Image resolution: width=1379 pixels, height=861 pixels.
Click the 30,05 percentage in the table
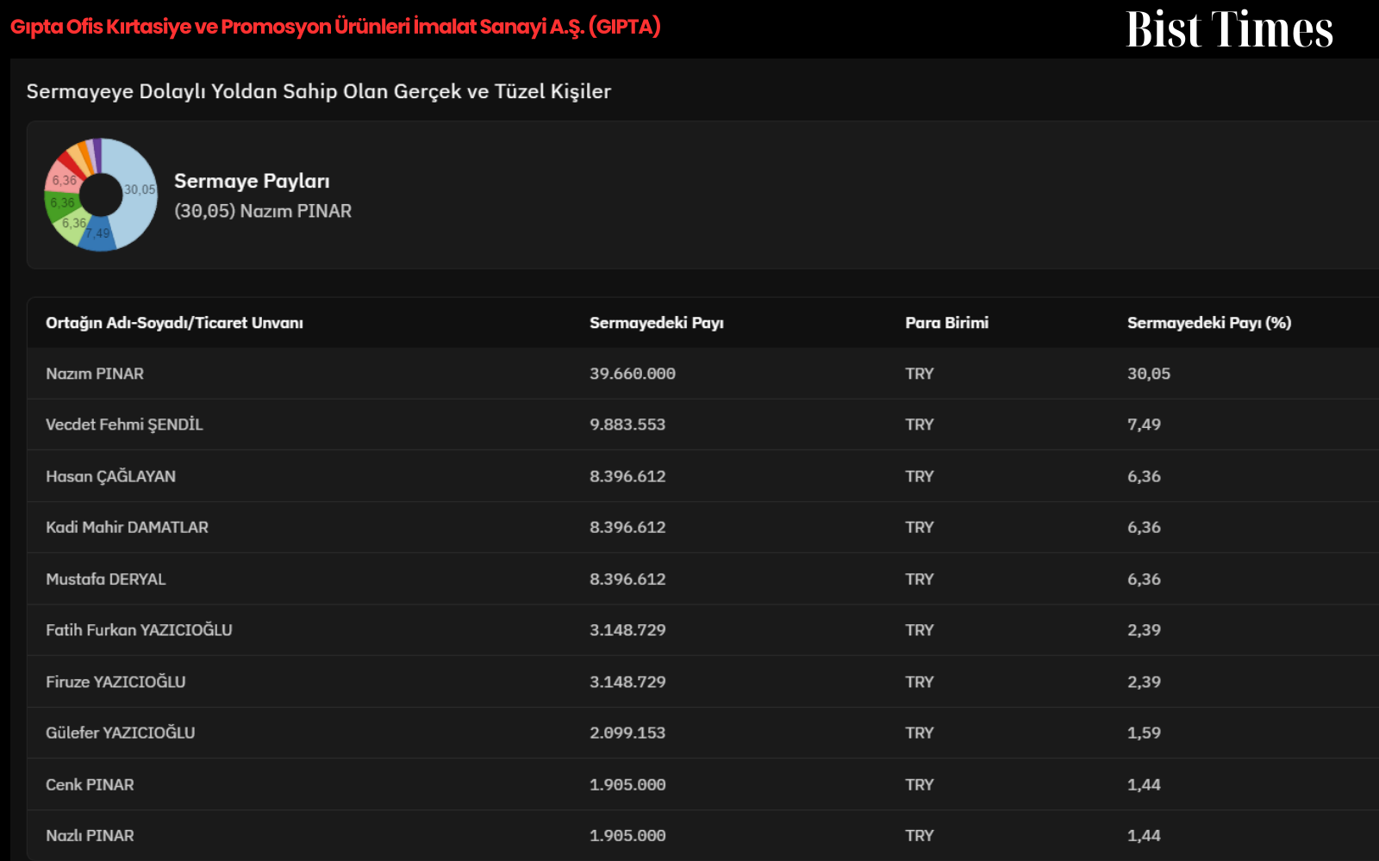tap(1149, 374)
